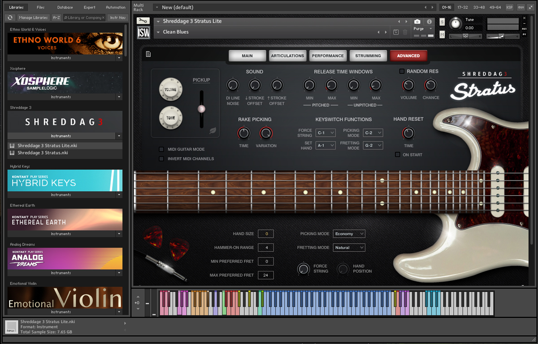
Task: Toggle the Random Res checkbox
Action: click(402, 71)
